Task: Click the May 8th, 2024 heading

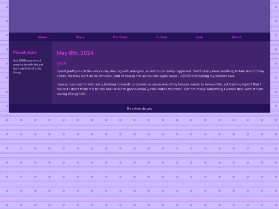Action: click(x=75, y=53)
